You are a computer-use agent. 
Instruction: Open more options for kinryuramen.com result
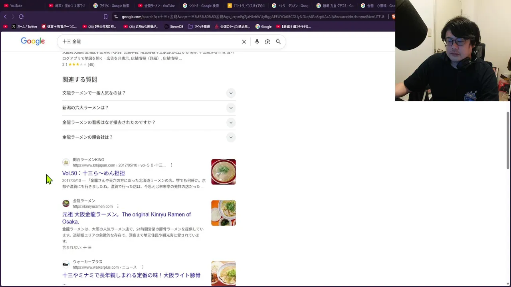coord(118,206)
